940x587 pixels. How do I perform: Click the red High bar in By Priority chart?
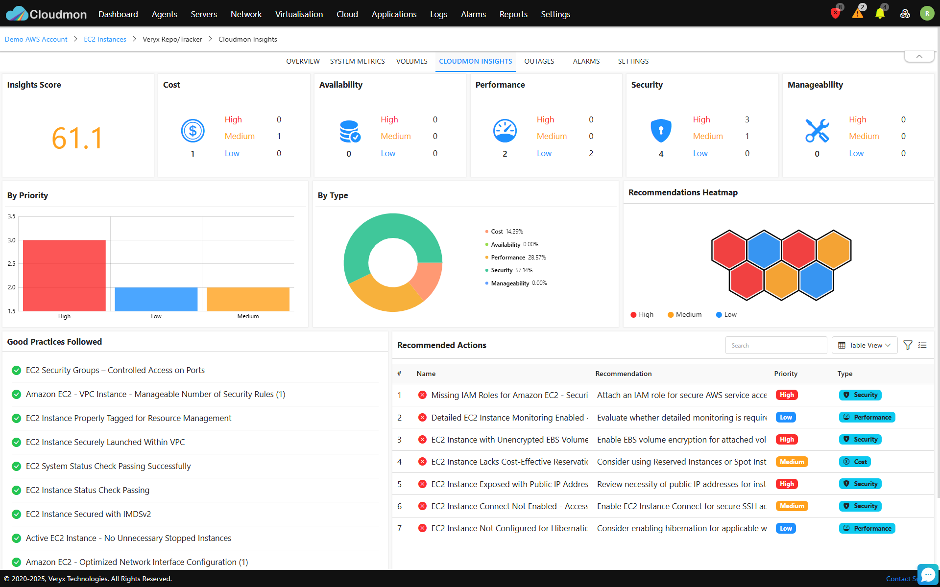point(64,275)
